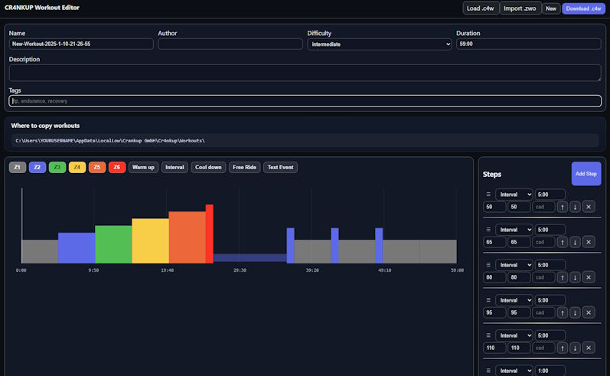
Task: Delete the 110% interval step
Action: pyautogui.click(x=589, y=348)
